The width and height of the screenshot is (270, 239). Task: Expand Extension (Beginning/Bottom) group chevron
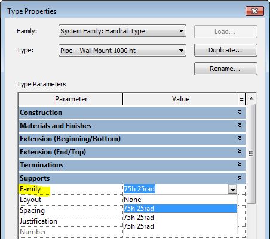coord(240,138)
